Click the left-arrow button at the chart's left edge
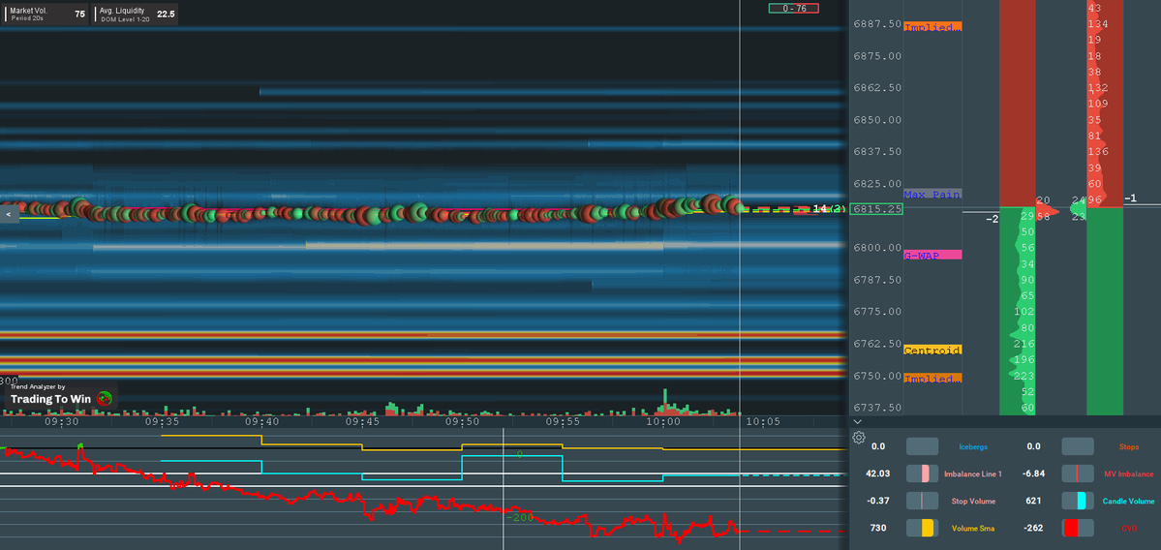The height and width of the screenshot is (550, 1161). [9, 214]
